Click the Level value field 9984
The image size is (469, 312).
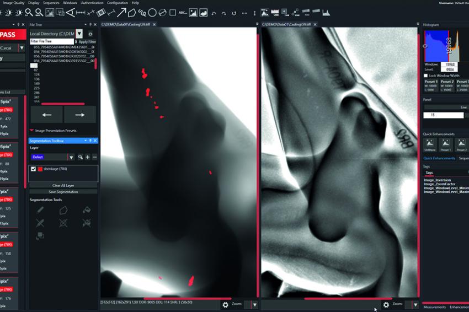450,69
